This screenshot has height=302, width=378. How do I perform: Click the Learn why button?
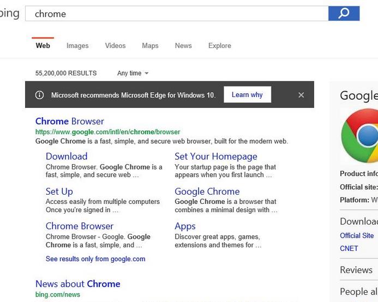(x=247, y=94)
